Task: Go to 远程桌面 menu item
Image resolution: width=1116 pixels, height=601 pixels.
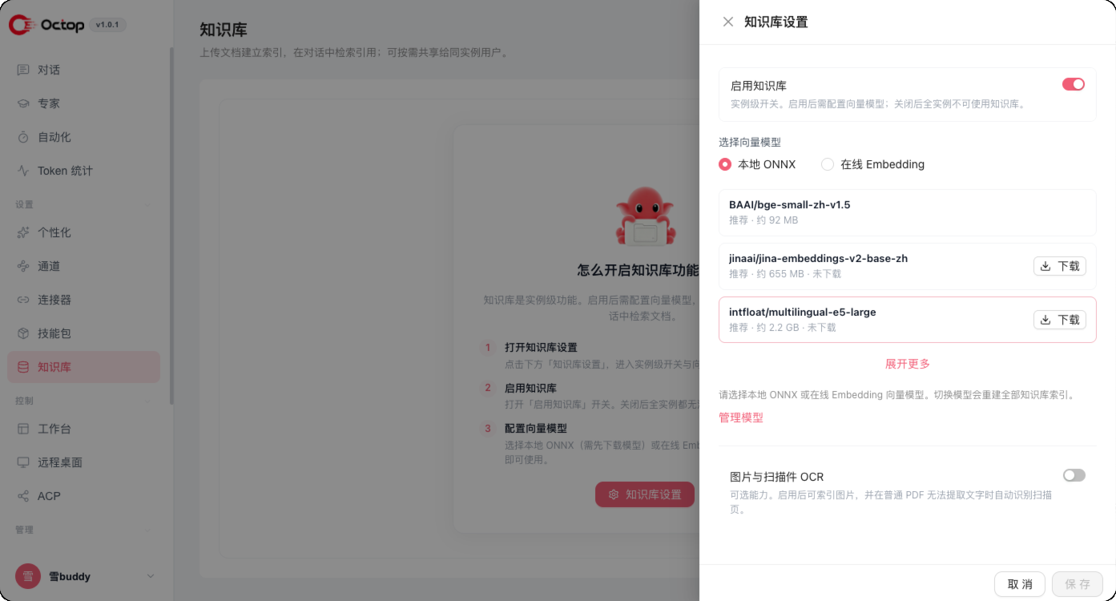Action: click(x=83, y=462)
